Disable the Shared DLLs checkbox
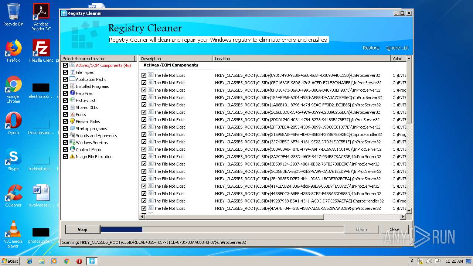This screenshot has height=266, width=473. tap(65, 107)
